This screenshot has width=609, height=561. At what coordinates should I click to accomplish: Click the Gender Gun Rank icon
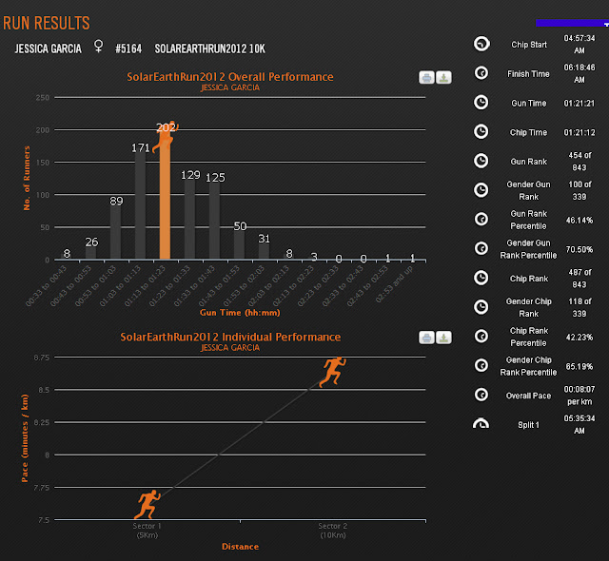click(481, 190)
